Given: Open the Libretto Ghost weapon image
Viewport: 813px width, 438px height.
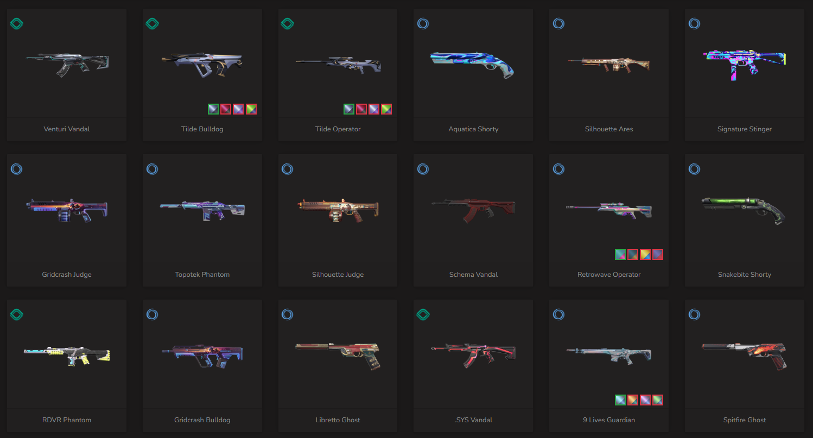Looking at the screenshot, I should coord(338,356).
